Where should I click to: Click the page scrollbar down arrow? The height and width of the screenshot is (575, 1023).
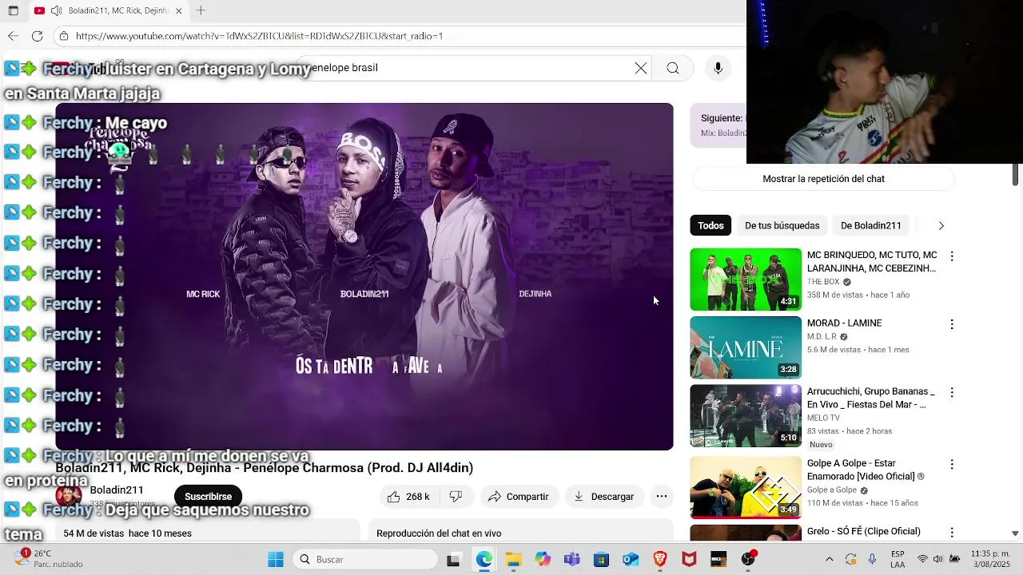tap(1015, 533)
